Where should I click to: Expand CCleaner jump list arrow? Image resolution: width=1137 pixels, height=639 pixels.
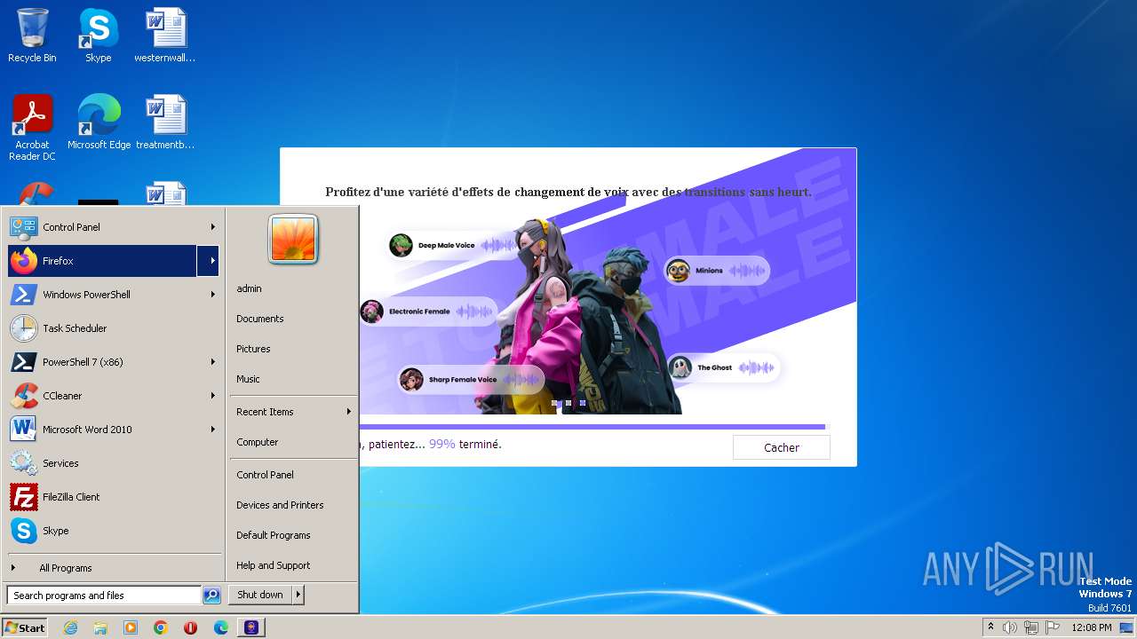(x=212, y=396)
